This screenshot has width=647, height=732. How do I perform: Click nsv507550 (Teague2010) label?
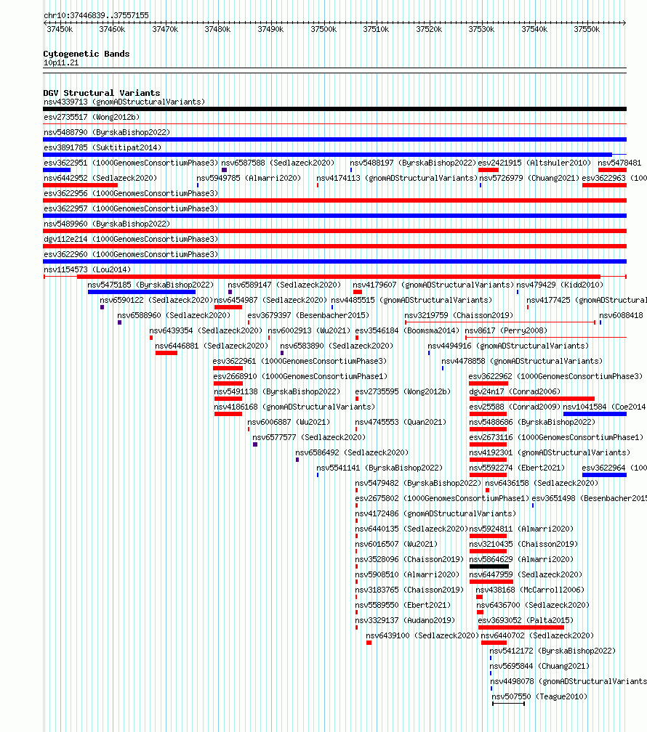point(539,696)
